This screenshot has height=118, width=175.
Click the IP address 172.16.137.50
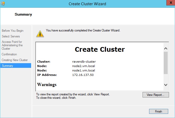point(83,75)
